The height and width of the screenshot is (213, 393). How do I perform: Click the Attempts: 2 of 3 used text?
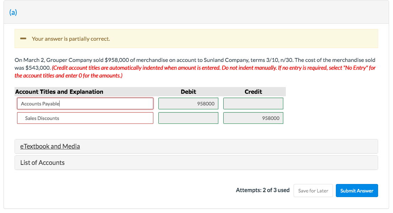coord(262,190)
